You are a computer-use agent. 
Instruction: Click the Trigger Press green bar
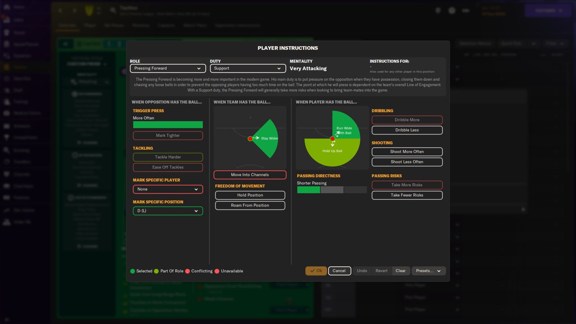168,125
